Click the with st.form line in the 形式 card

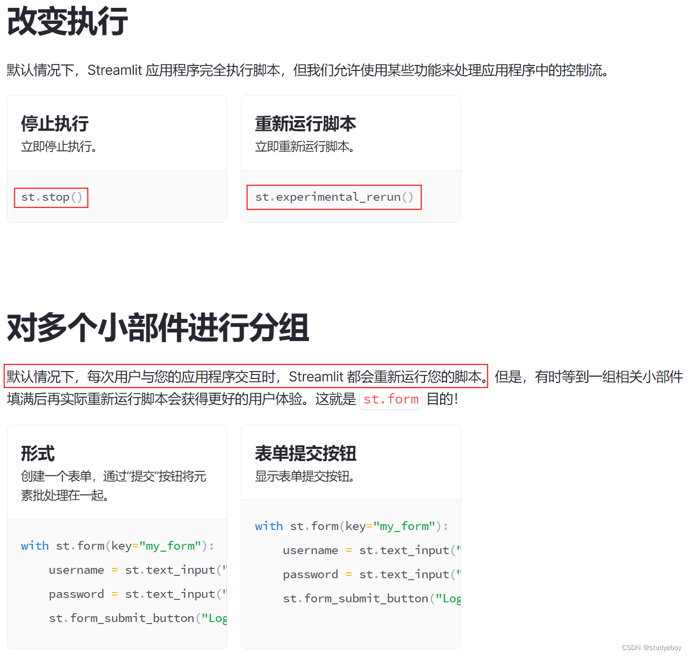[x=118, y=546]
